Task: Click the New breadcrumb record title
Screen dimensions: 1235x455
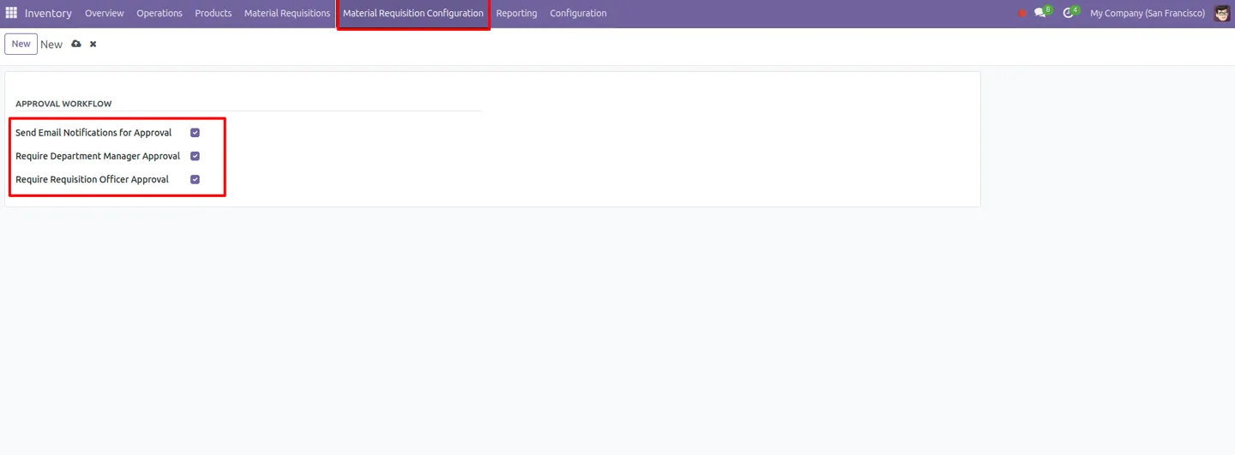Action: coord(51,45)
